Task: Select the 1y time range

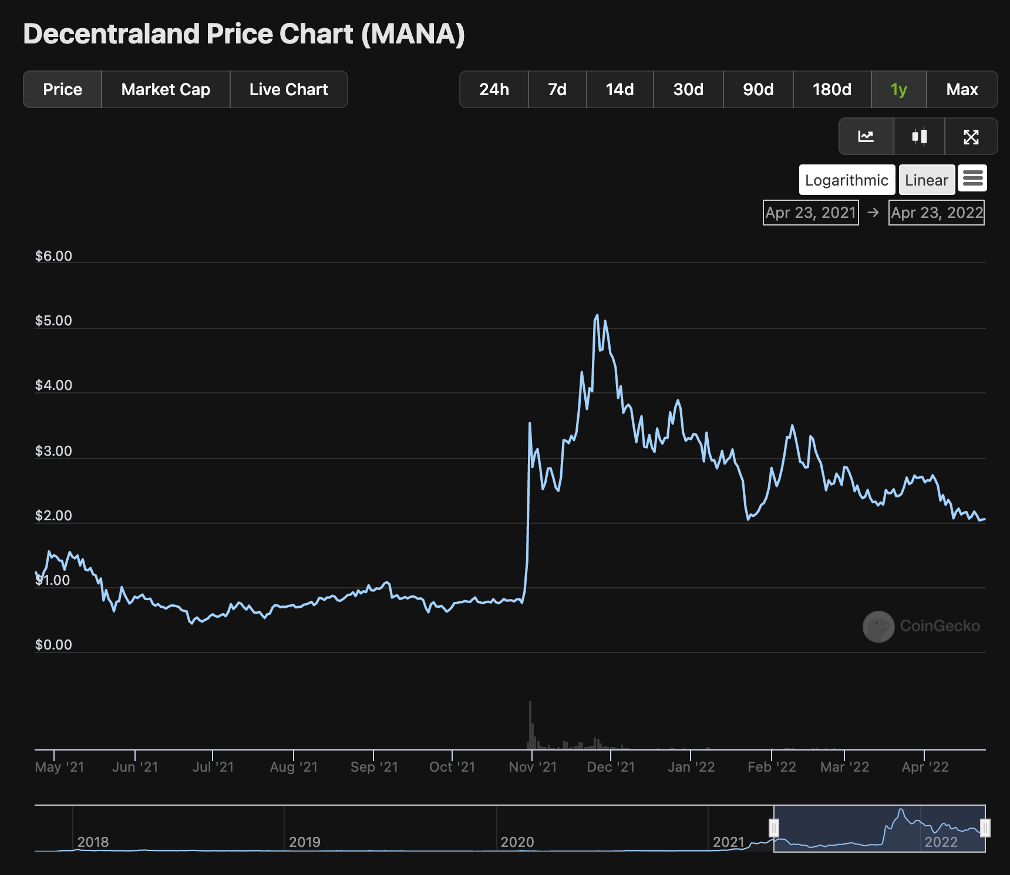Action: (x=899, y=89)
